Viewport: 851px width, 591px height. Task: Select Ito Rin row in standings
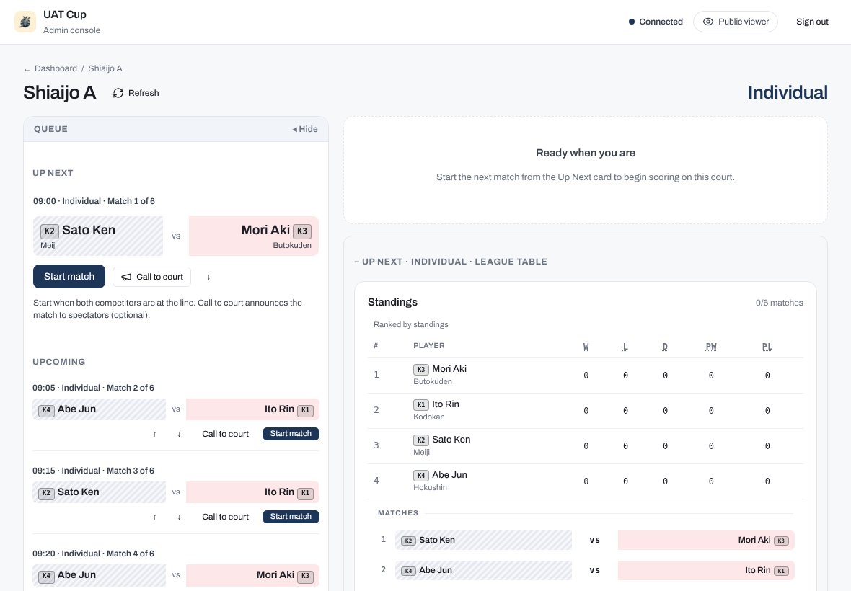pyautogui.click(x=585, y=410)
